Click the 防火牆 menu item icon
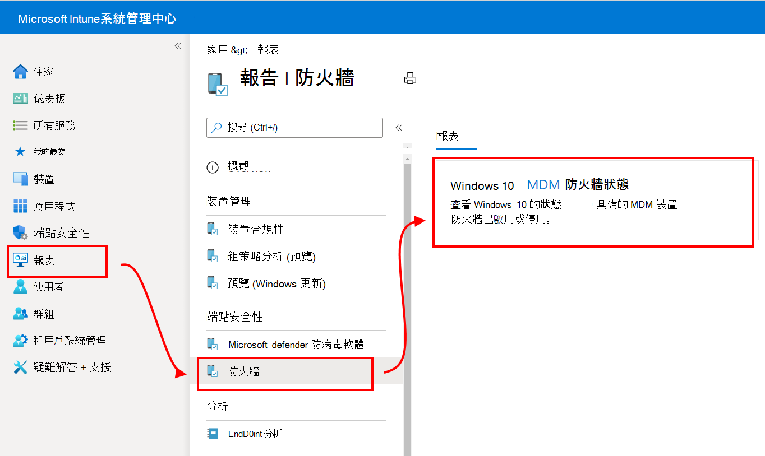Screen dimensions: 765x456 (213, 371)
